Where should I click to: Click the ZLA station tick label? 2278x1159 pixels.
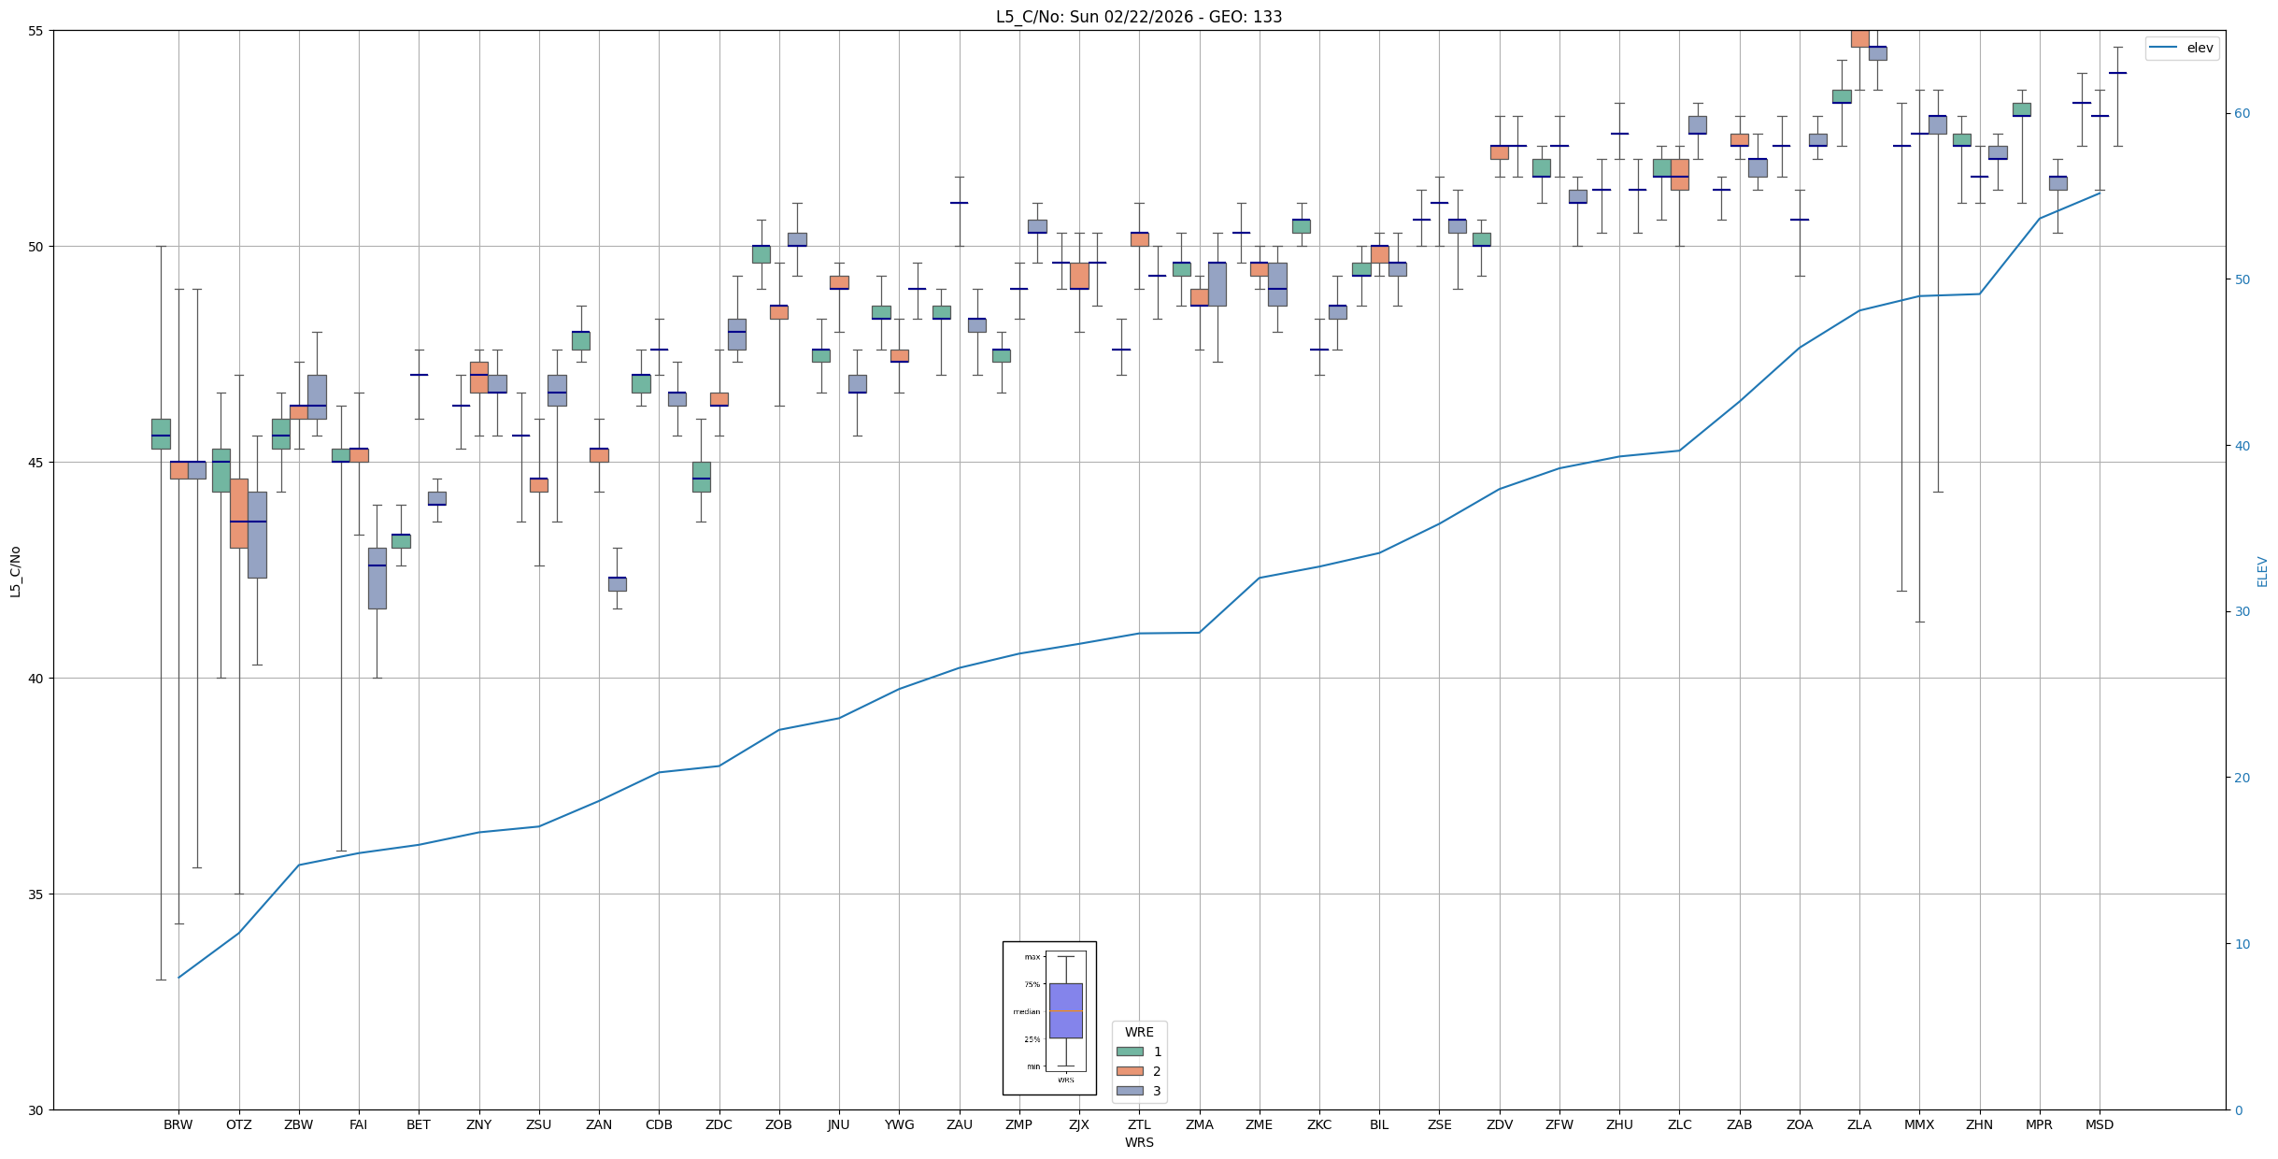(1858, 1124)
